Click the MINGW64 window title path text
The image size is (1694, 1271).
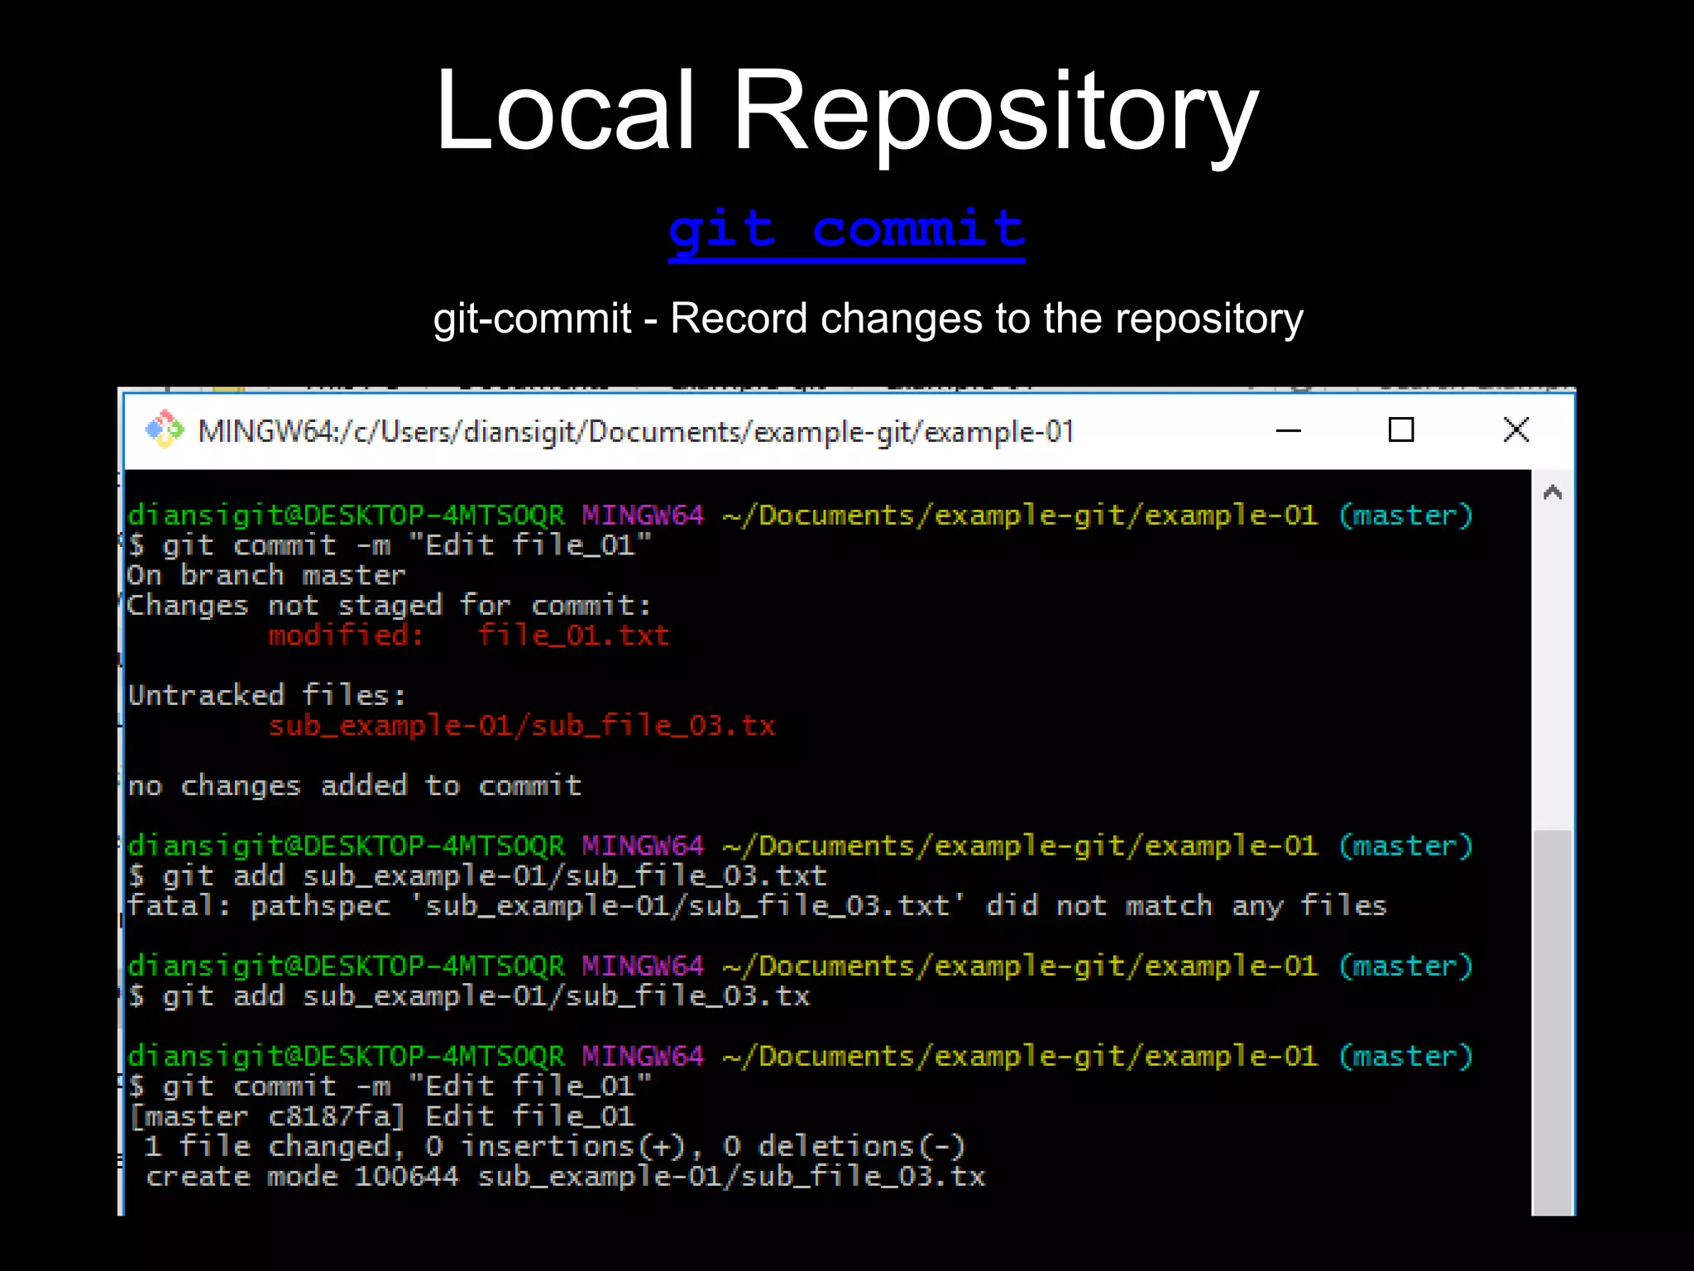click(x=635, y=432)
